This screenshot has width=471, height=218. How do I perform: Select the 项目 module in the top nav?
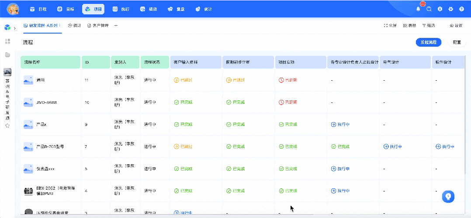click(x=94, y=9)
